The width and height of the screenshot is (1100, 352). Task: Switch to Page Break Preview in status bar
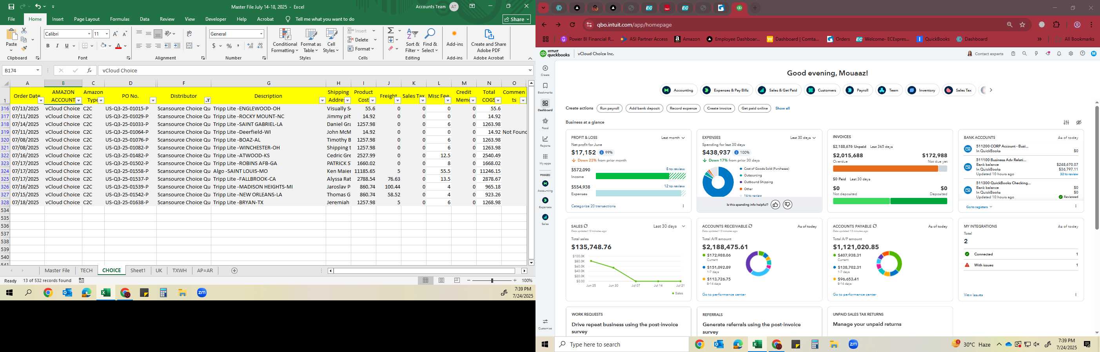pyautogui.click(x=457, y=280)
